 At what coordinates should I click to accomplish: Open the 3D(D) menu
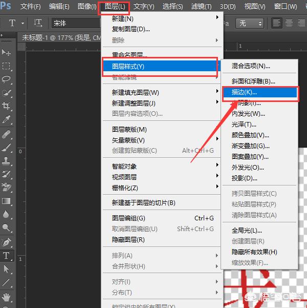click(228, 6)
